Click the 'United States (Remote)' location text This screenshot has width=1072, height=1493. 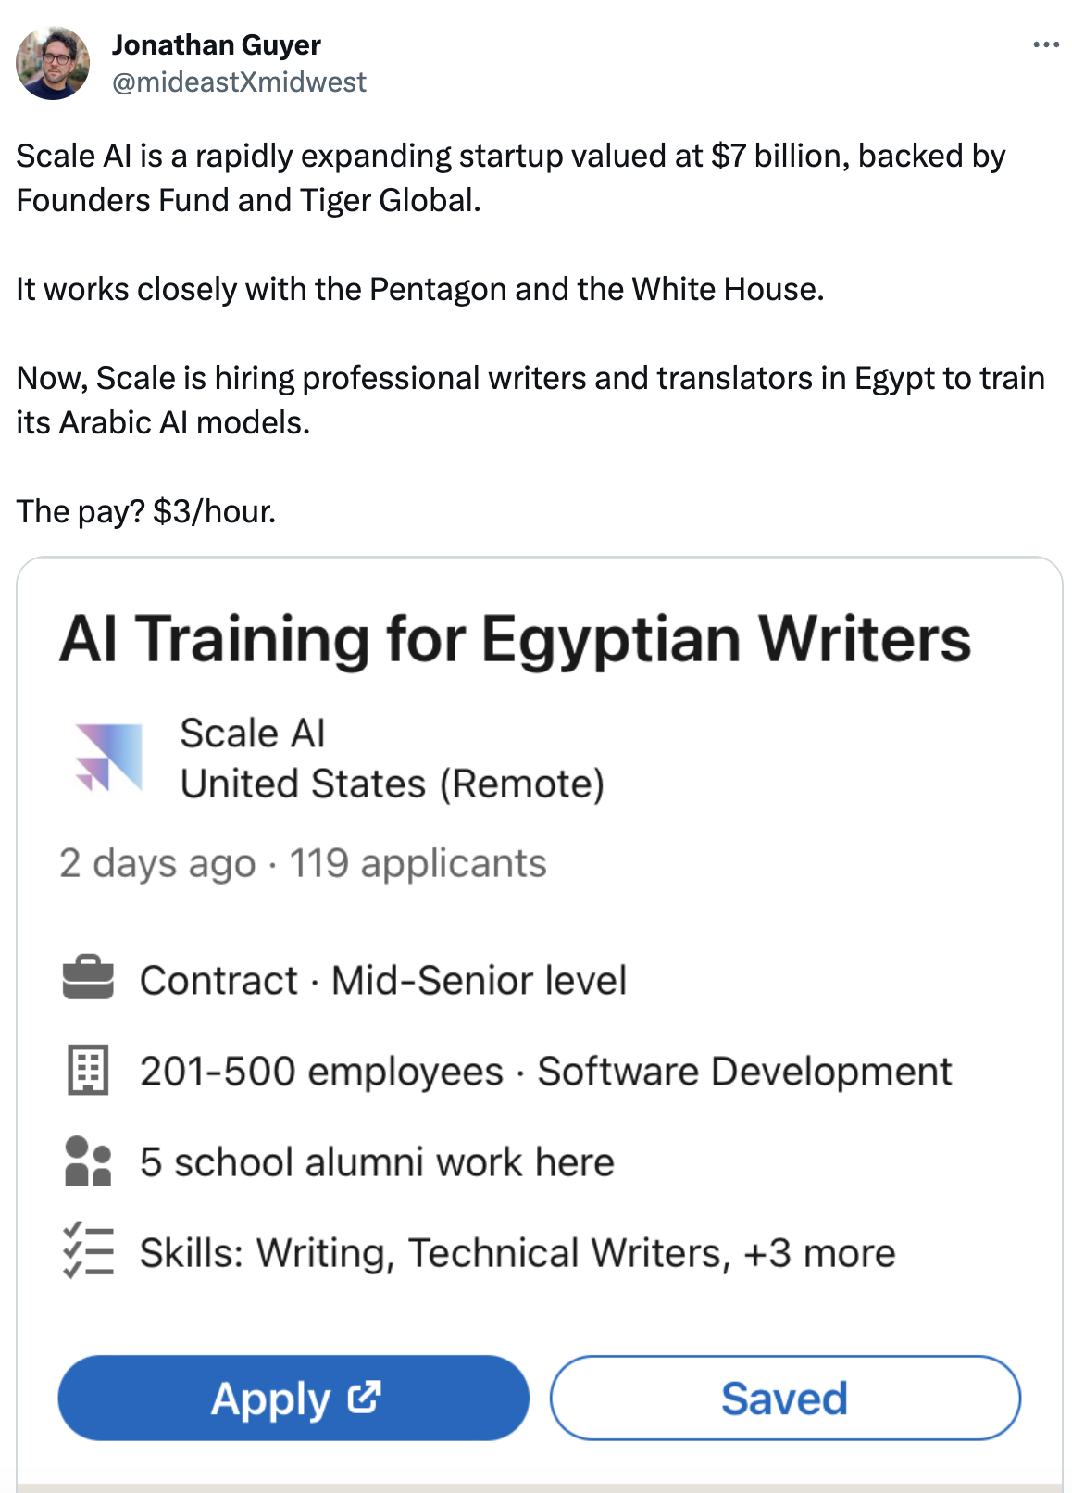pyautogui.click(x=393, y=784)
